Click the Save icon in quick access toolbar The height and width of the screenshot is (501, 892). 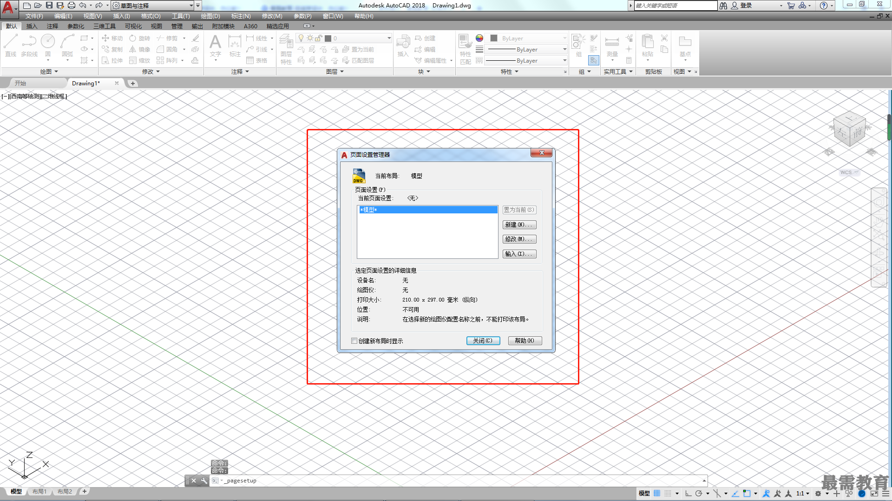pyautogui.click(x=49, y=6)
